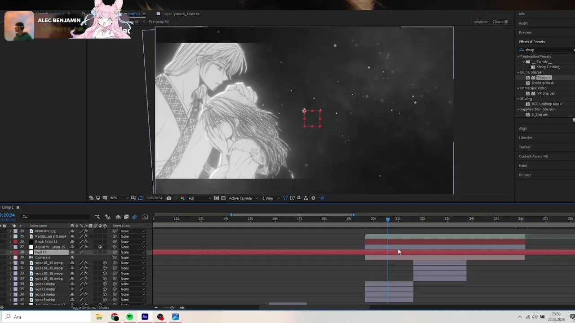Click the hide shy layers icon

118,217
